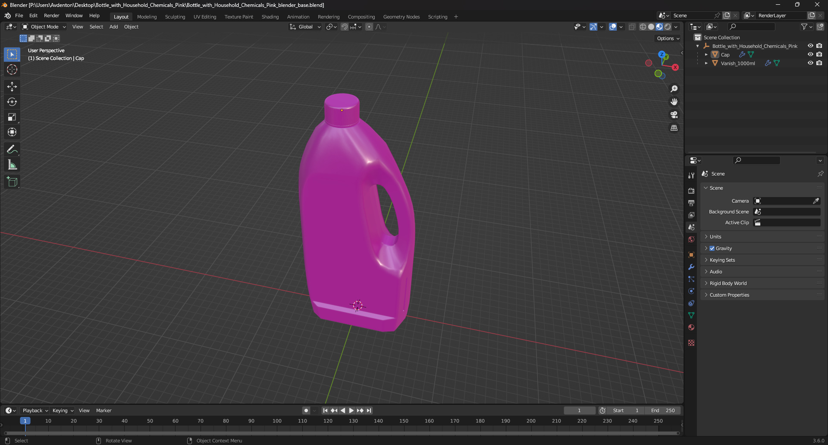Open the File menu

[x=19, y=16]
